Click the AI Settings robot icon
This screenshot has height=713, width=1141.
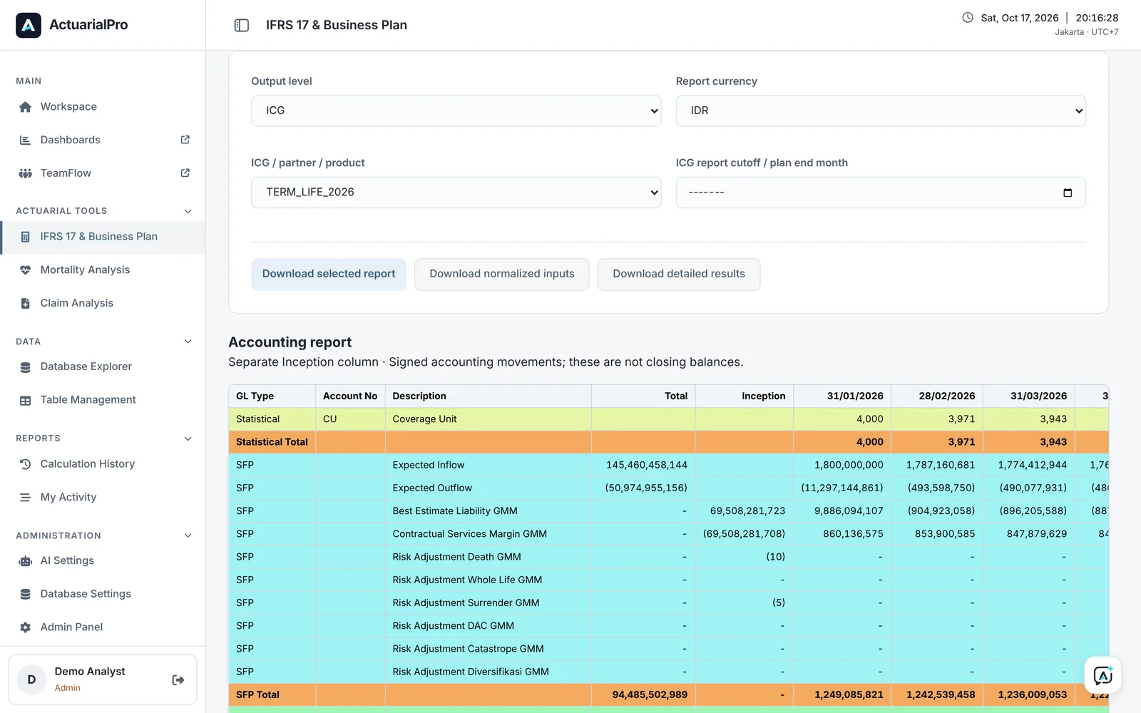[26, 561]
